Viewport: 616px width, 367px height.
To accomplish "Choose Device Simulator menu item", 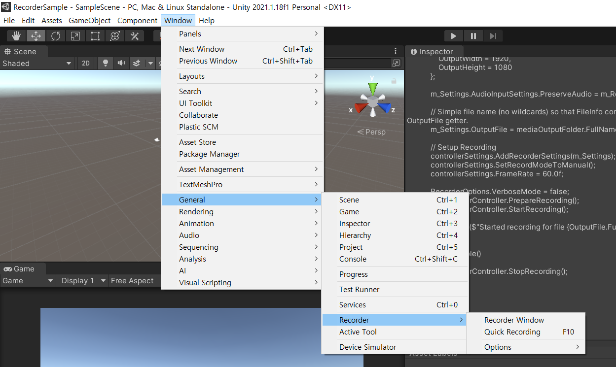I will click(x=394, y=347).
